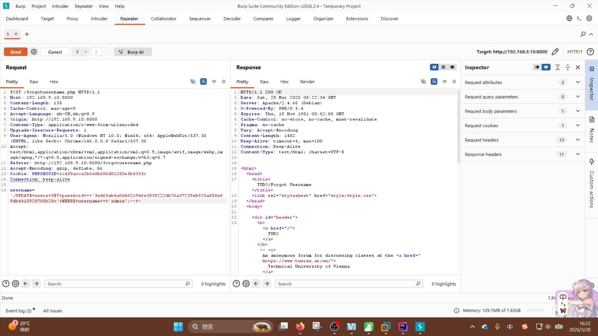This screenshot has height=336, width=598.
Task: Click the Repeater search magnifier icon
Action: click(x=583, y=34)
